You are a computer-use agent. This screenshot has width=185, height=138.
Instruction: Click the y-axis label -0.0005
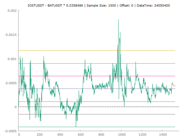[x=10, y=131]
